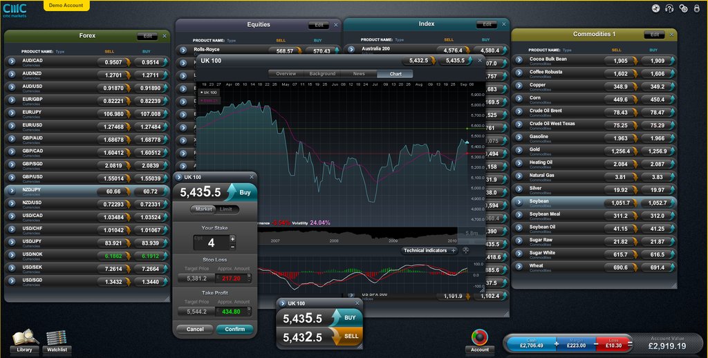Click NZD/JPY buy price 60.72
The height and width of the screenshot is (358, 708).
pos(151,191)
